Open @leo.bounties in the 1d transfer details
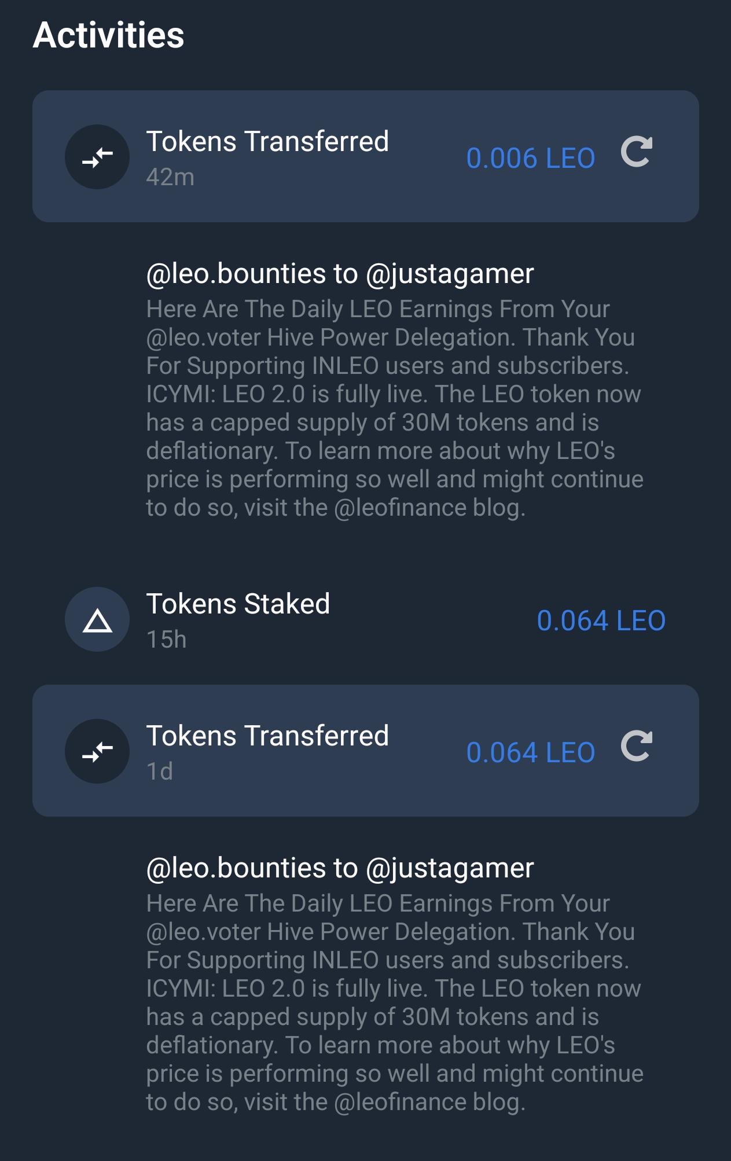 (236, 868)
